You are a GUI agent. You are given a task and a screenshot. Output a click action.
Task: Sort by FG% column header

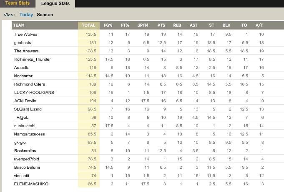pos(109,25)
